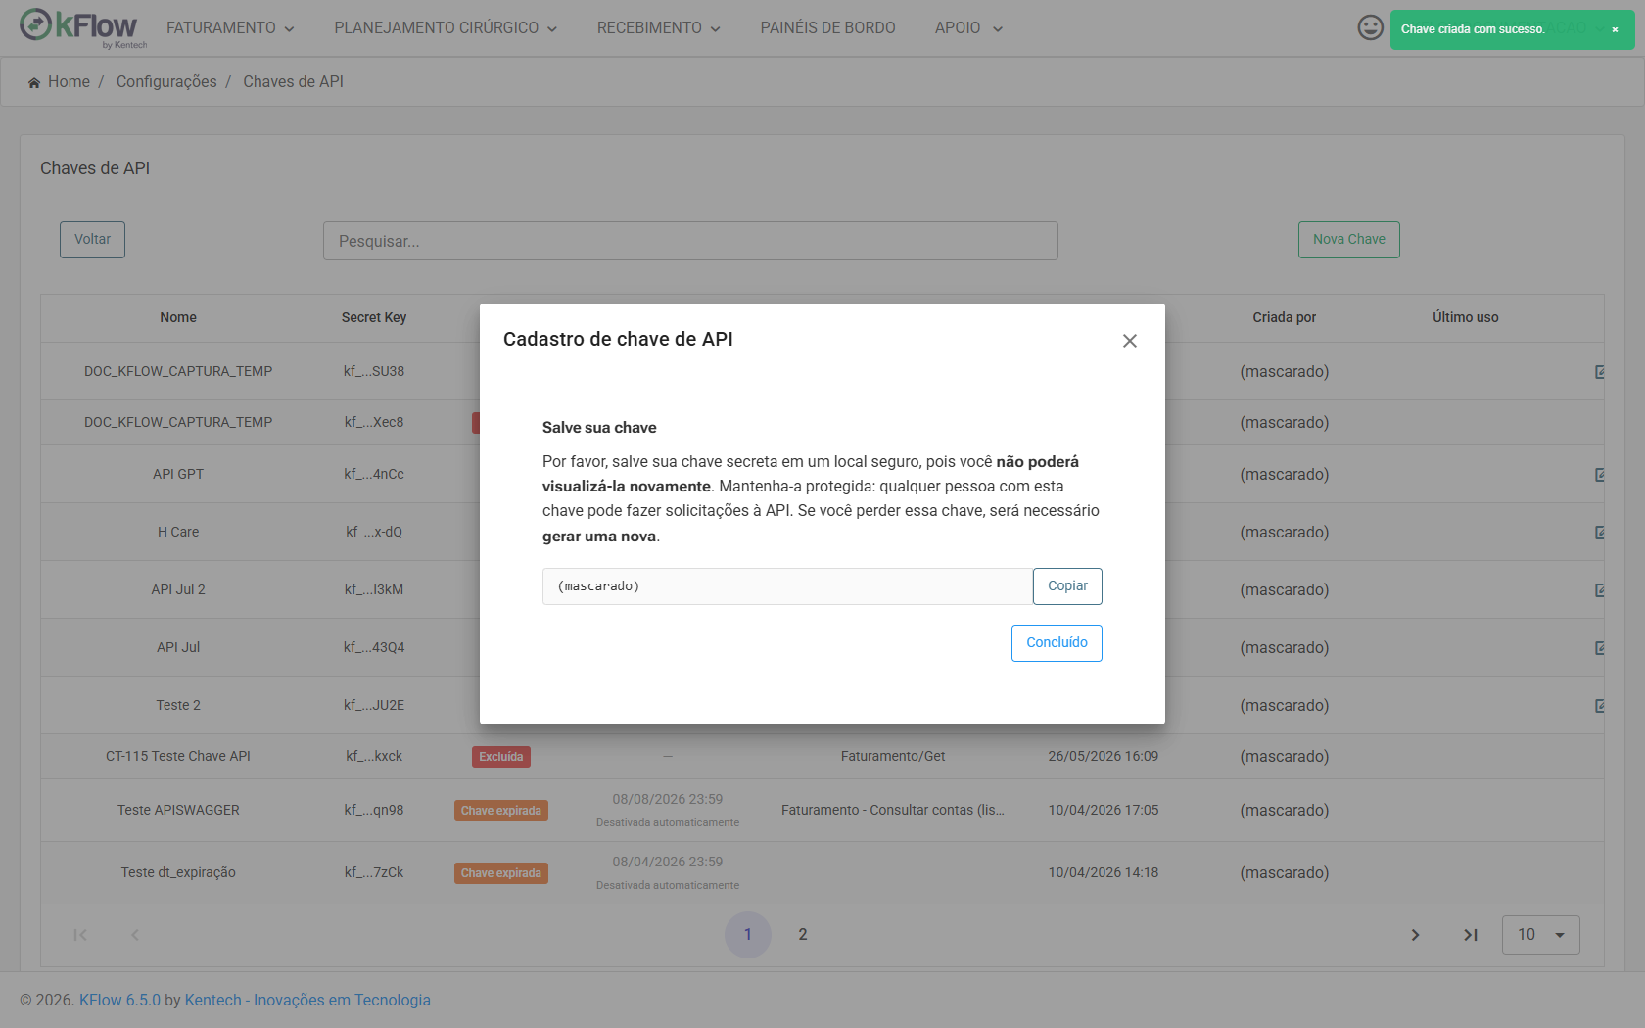Screen dimensions: 1645x1028
Task: Click the Nova Chave button
Action: pos(1349,240)
